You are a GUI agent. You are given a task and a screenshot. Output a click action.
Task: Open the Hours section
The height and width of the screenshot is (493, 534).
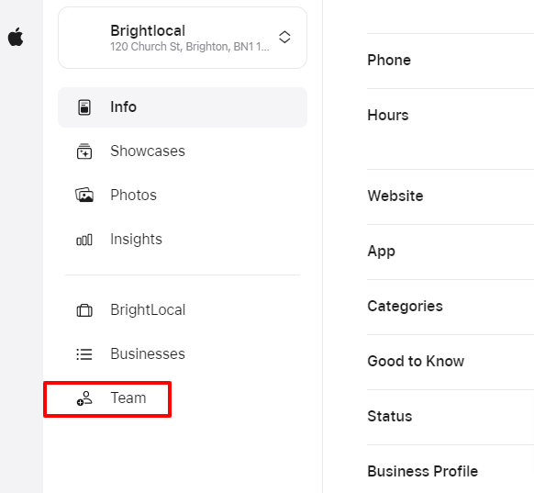pyautogui.click(x=451, y=129)
